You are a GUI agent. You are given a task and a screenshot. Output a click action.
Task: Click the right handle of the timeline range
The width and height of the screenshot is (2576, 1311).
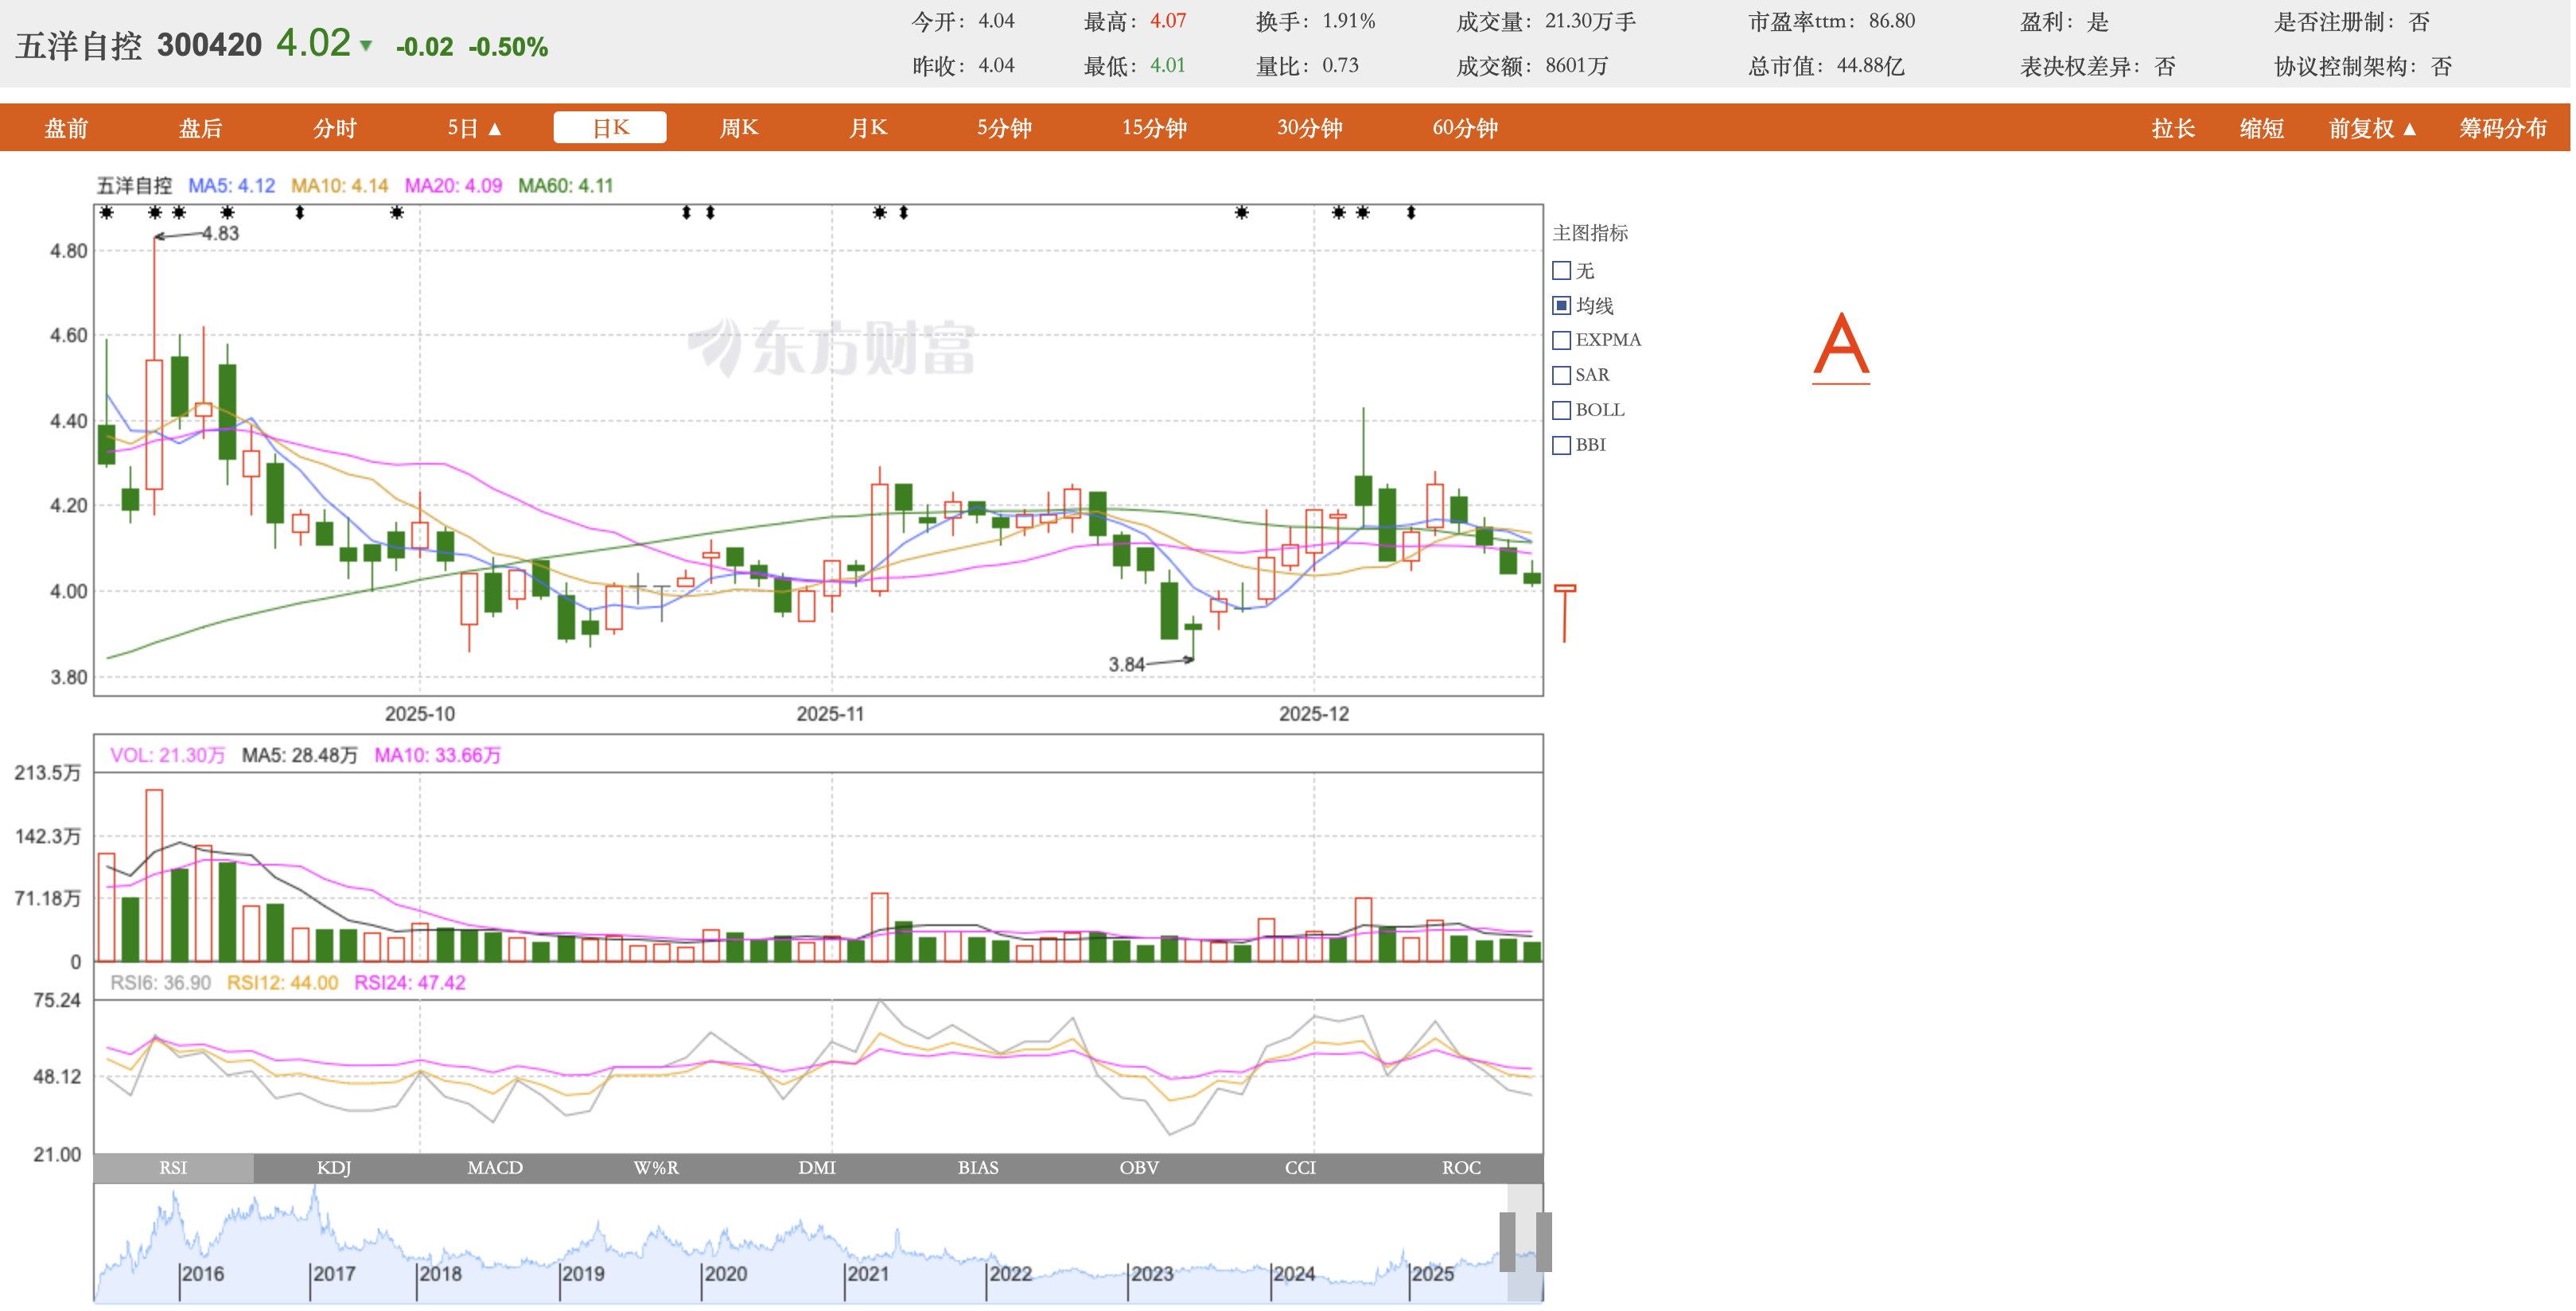[1543, 1241]
